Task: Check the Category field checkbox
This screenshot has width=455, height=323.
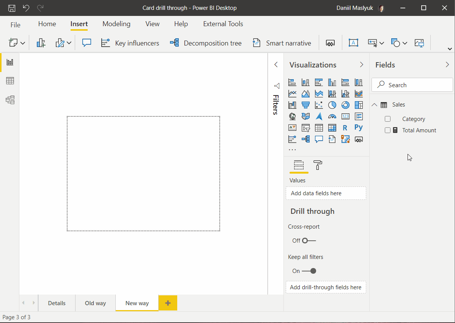Action: coord(387,119)
